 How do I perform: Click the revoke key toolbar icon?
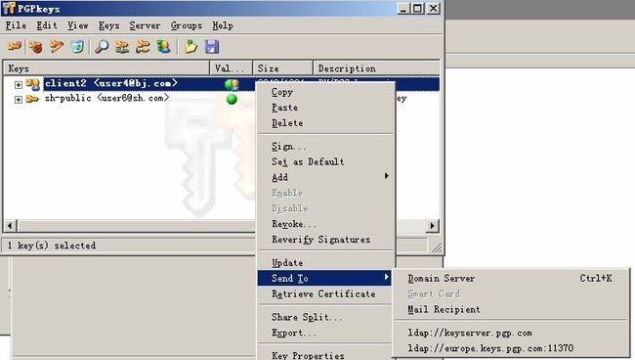pos(36,47)
